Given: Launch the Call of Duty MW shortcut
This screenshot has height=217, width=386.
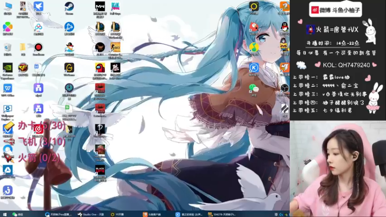Looking at the screenshot, I should tap(100, 6).
